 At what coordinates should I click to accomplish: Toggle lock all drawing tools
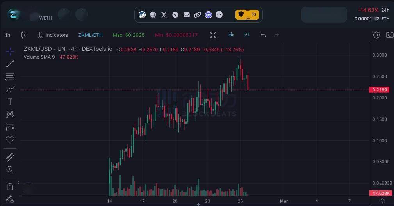pyautogui.click(x=10, y=199)
